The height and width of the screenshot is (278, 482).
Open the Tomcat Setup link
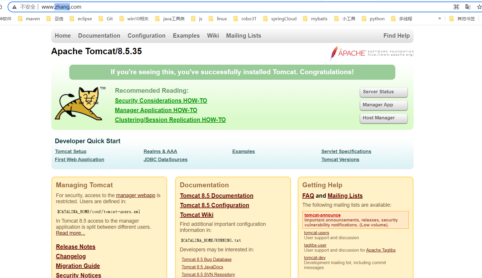click(x=71, y=151)
